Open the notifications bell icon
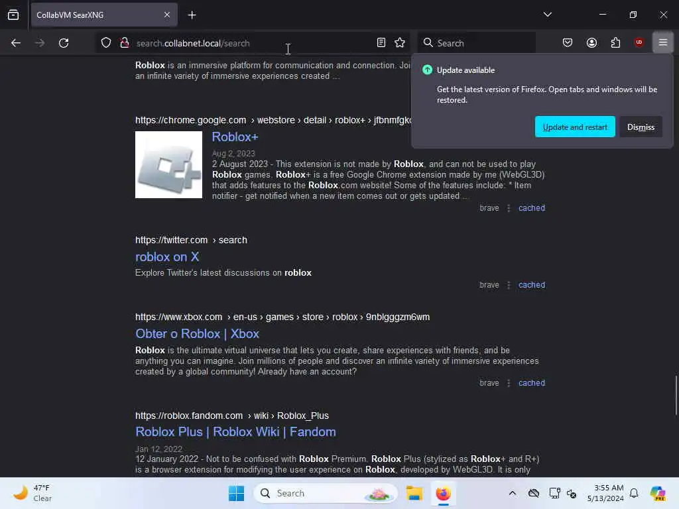The height and width of the screenshot is (509, 679). click(634, 493)
